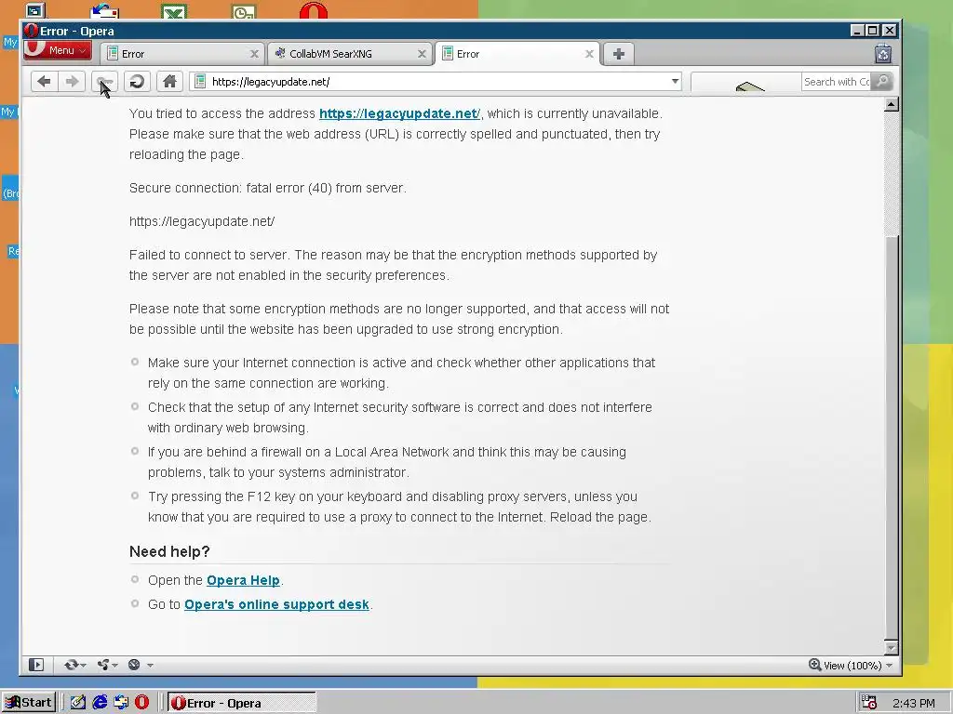Open the Opera Turbo icon in status bar
The width and height of the screenshot is (953, 714).
point(135,665)
